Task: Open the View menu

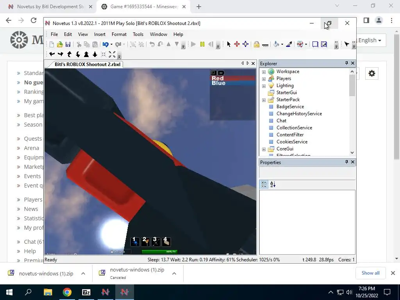Action: pos(83,34)
